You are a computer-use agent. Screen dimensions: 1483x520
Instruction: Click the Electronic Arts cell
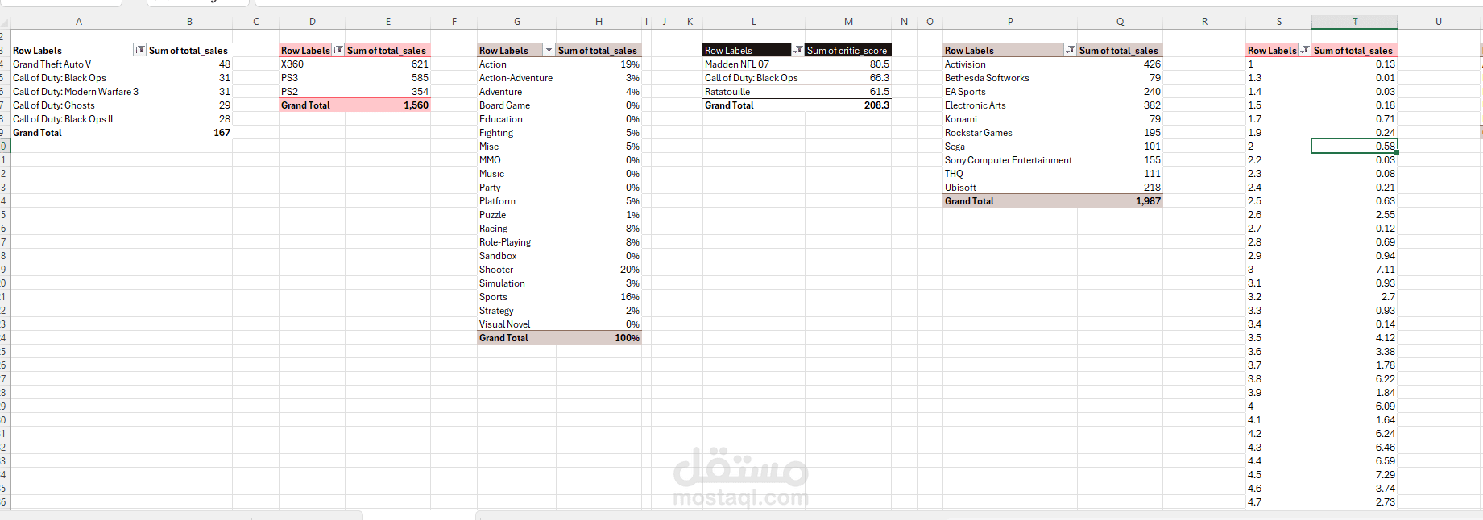tap(1010, 105)
